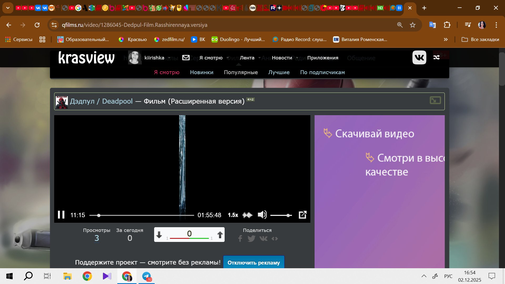This screenshot has height=284, width=505.
Task: Click the video seek progress bar
Action: [x=142, y=215]
